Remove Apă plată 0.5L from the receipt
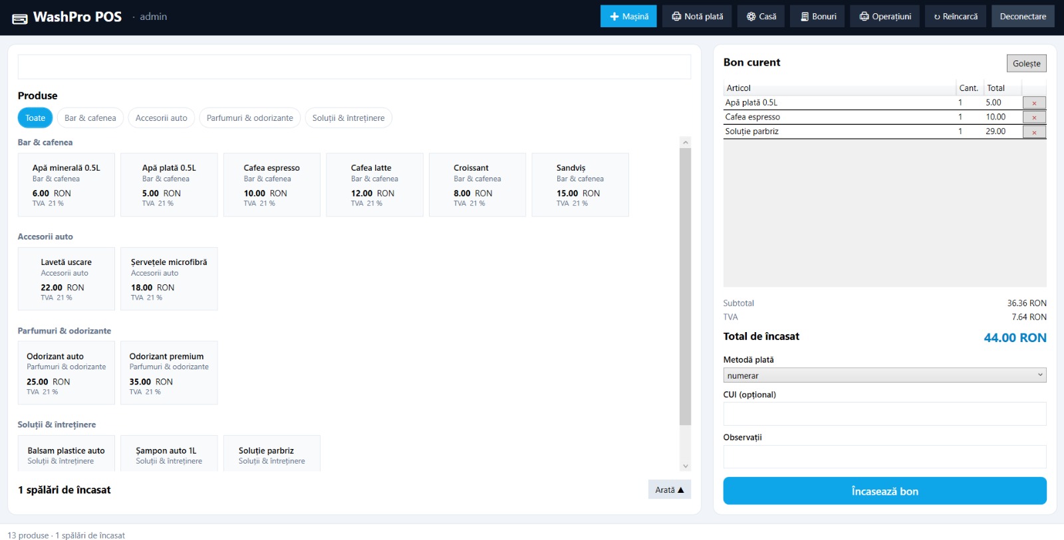This screenshot has width=1064, height=540. (x=1034, y=103)
